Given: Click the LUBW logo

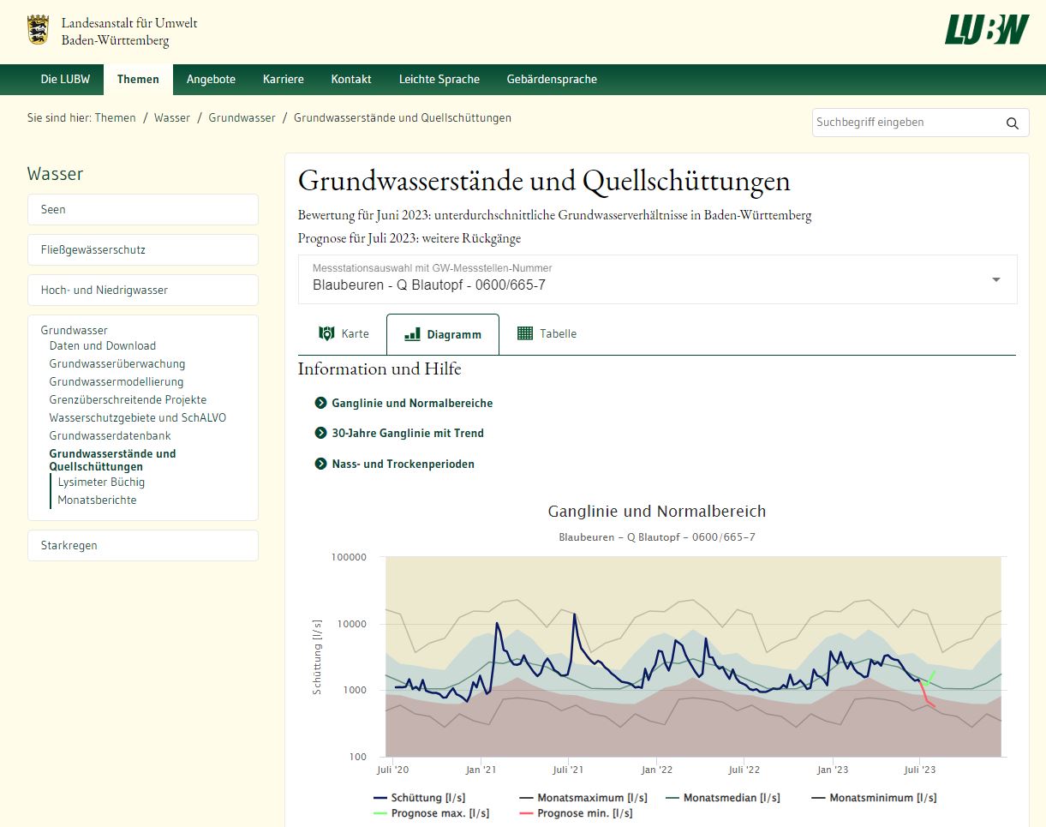Looking at the screenshot, I should click(986, 29).
